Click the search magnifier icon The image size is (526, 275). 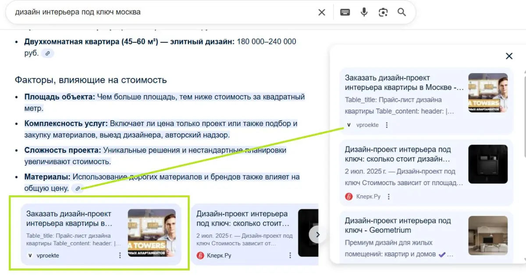coord(402,12)
